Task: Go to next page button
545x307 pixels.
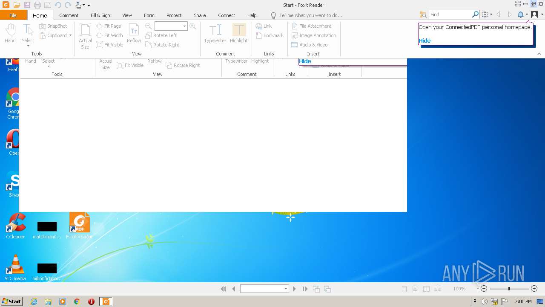Action: pyautogui.click(x=294, y=289)
